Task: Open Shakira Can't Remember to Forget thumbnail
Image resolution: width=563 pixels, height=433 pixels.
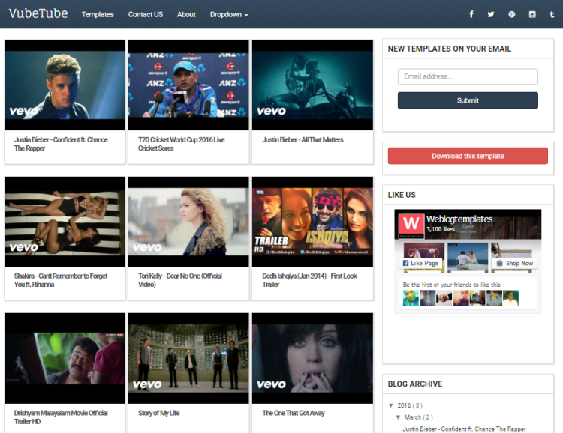Action: click(x=65, y=222)
